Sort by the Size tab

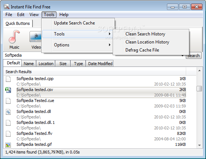pos(63,64)
